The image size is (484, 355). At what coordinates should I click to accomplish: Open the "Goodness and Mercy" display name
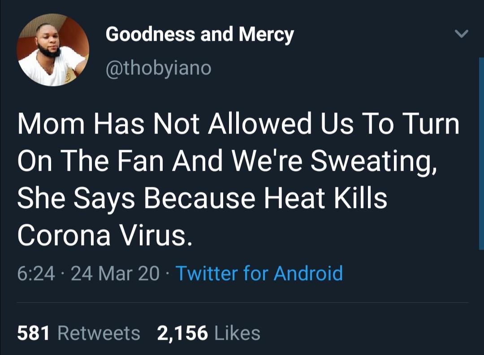pyautogui.click(x=199, y=35)
